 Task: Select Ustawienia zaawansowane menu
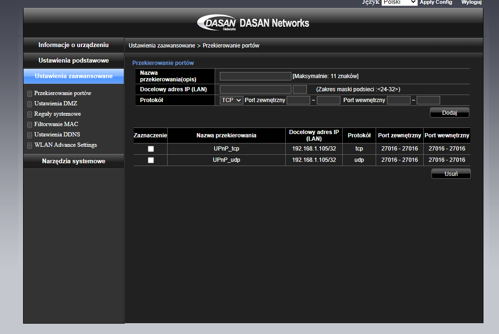(x=73, y=76)
